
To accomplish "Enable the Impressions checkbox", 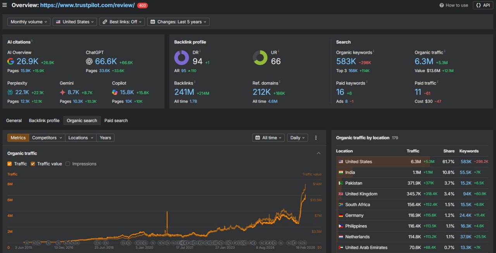I will coord(68,164).
